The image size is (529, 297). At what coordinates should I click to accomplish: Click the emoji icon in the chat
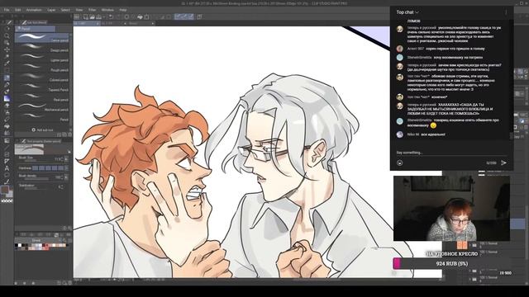400,163
